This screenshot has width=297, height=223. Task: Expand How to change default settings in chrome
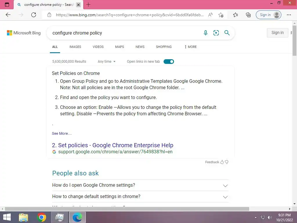pyautogui.click(x=140, y=197)
